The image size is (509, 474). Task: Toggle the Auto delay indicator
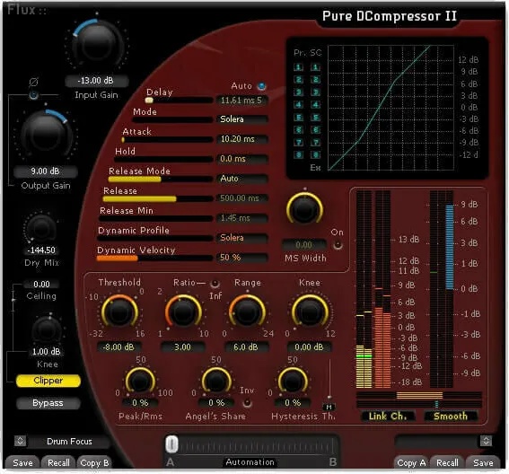[x=261, y=86]
